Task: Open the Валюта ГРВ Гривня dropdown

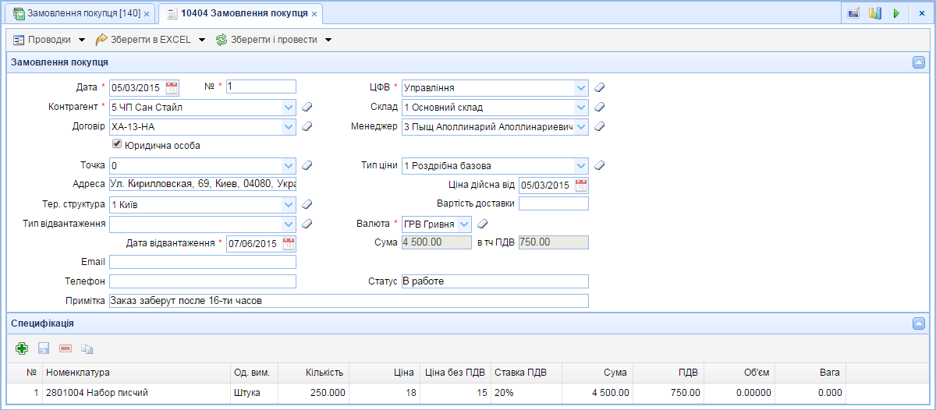Action: click(464, 224)
